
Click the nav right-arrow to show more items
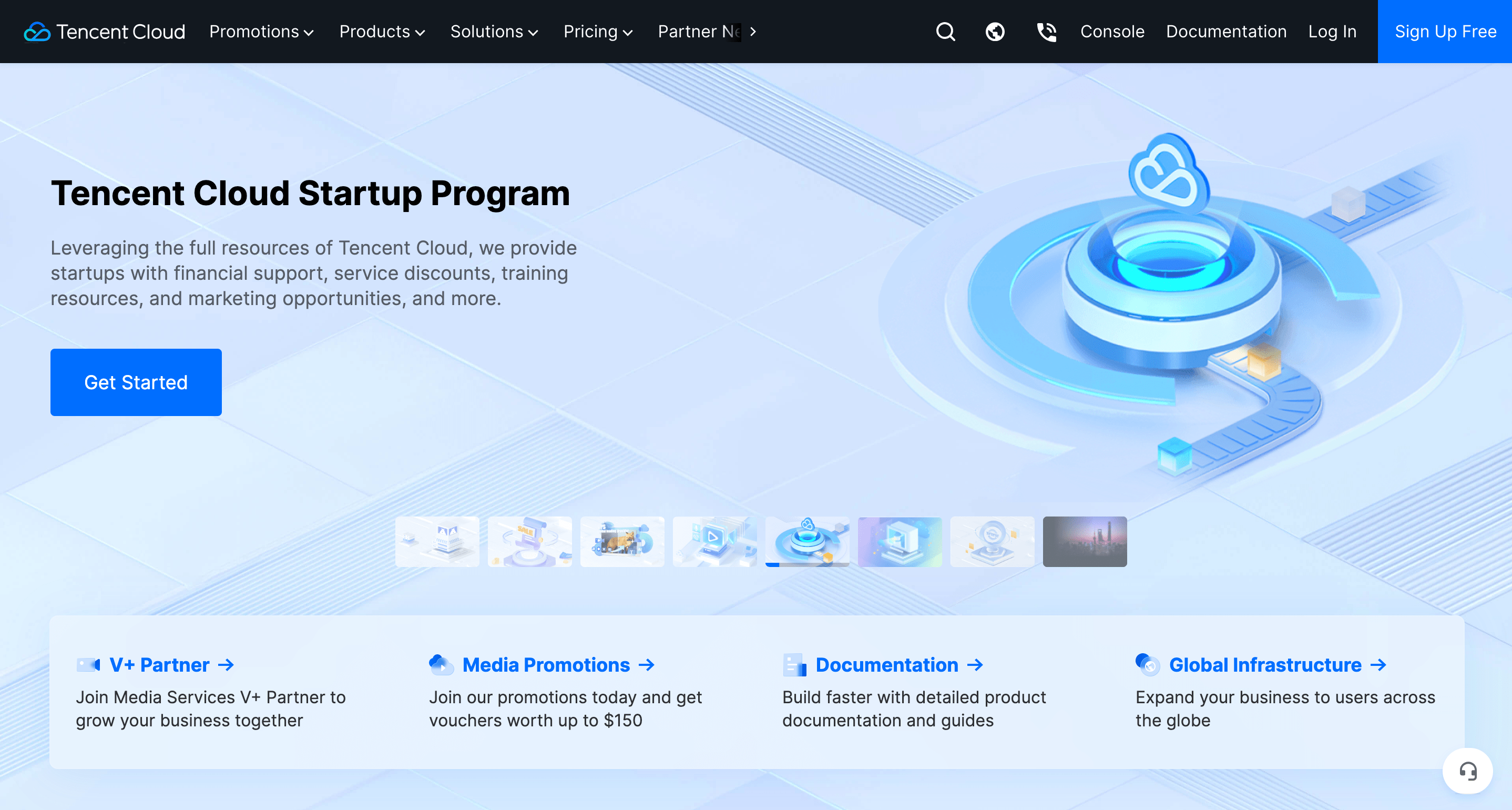(x=753, y=32)
